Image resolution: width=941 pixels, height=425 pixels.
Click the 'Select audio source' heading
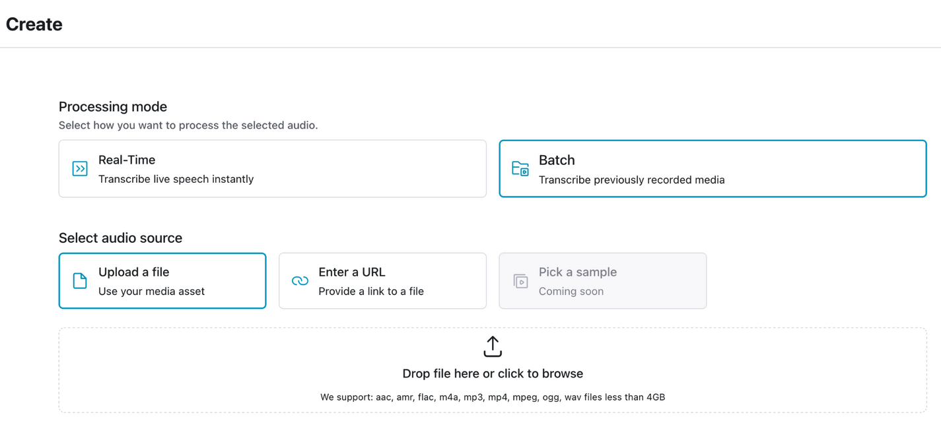click(120, 238)
